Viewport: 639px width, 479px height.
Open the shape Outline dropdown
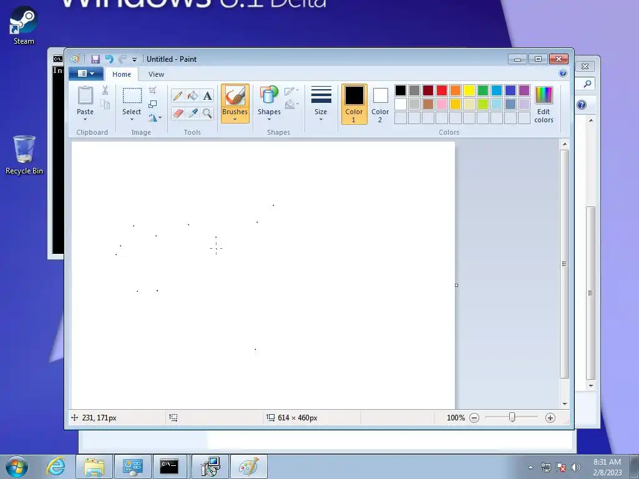(x=291, y=91)
